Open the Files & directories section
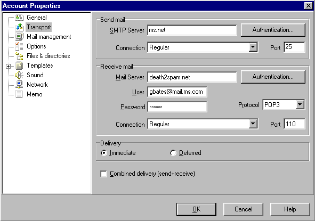The height and width of the screenshot is (221, 315). pyautogui.click(x=49, y=56)
